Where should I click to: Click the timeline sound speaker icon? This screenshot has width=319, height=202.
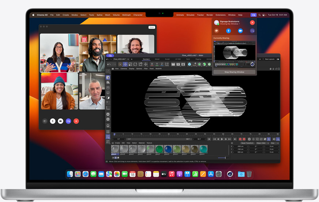pyautogui.click(x=274, y=139)
